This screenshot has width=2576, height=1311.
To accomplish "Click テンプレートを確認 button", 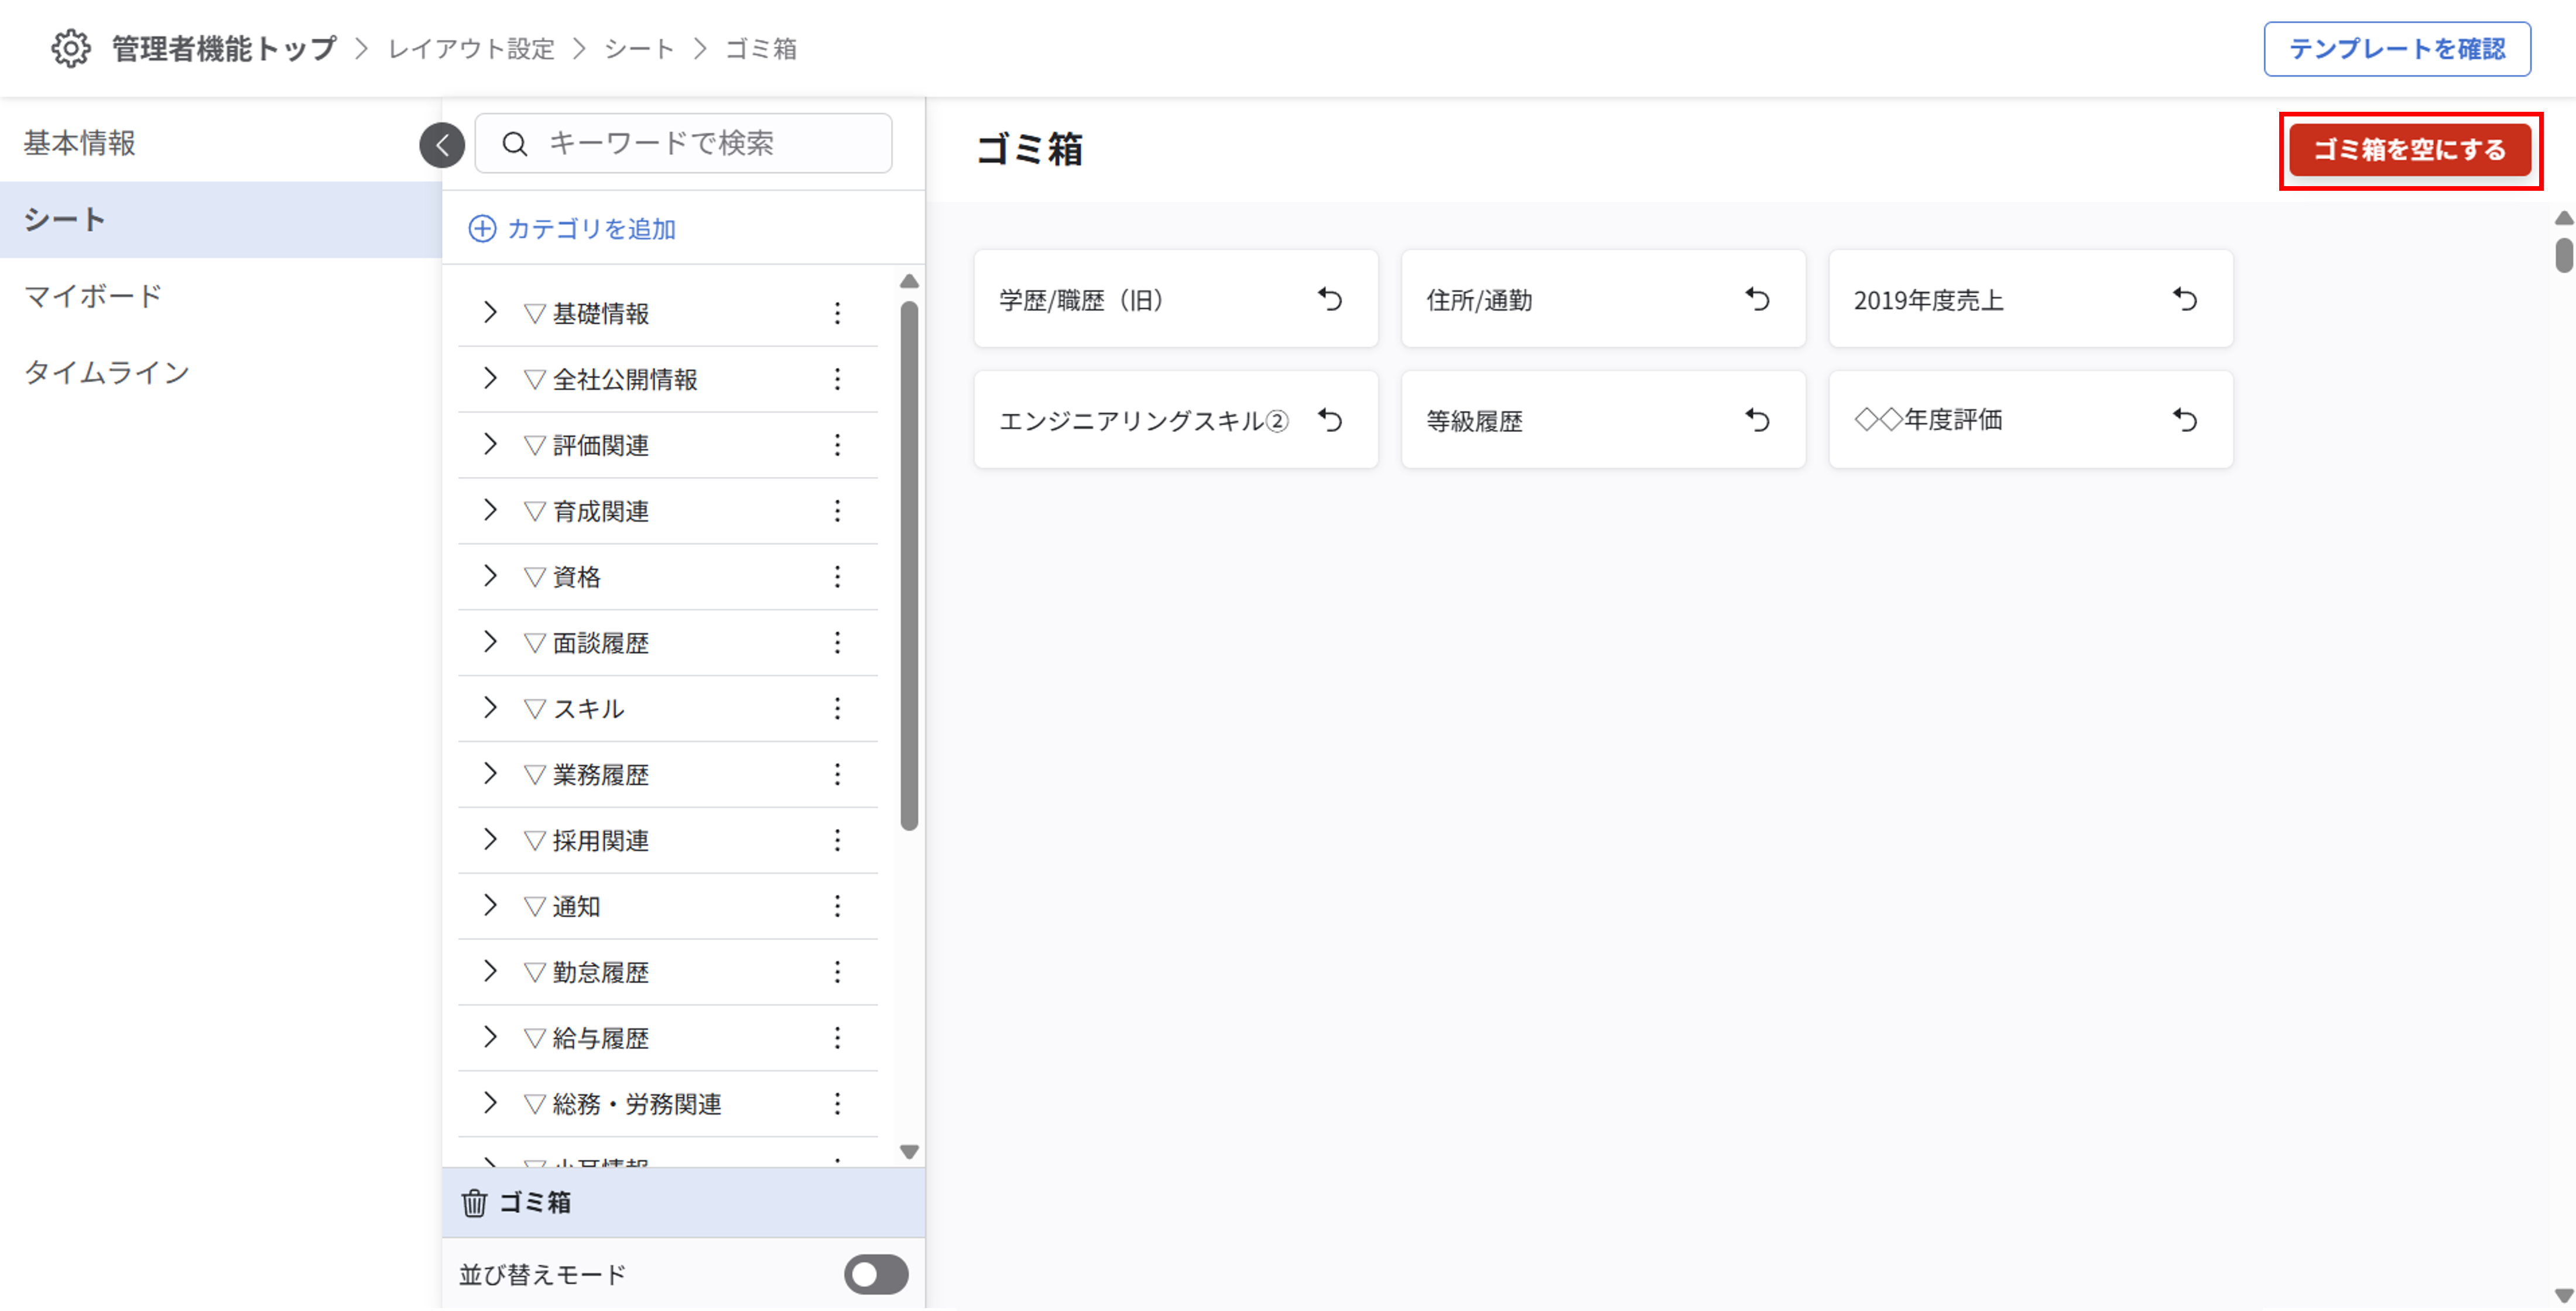I will (x=2397, y=49).
